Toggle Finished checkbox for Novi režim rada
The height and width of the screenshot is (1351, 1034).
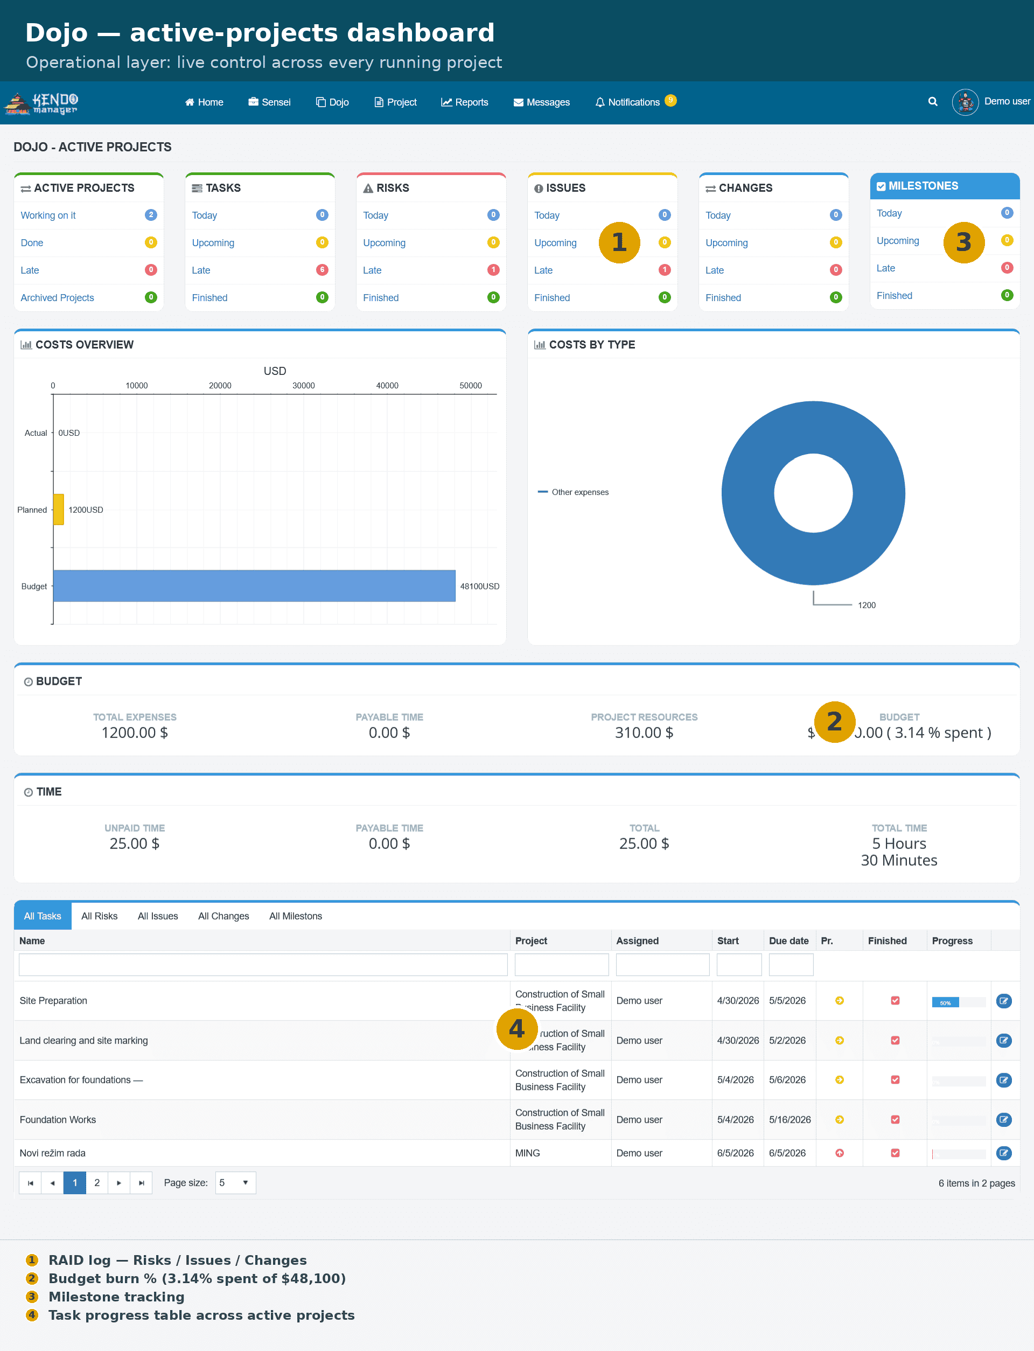point(895,1153)
